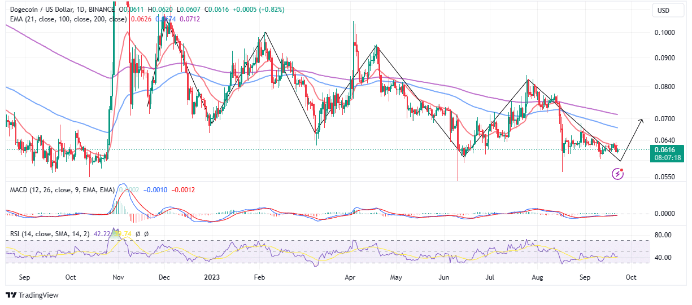Click the 0.1000 price axis label
692x305 pixels.
click(x=664, y=32)
